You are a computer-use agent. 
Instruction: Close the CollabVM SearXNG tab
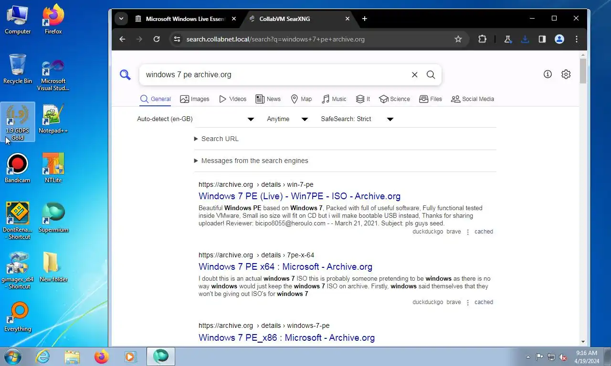click(x=348, y=19)
